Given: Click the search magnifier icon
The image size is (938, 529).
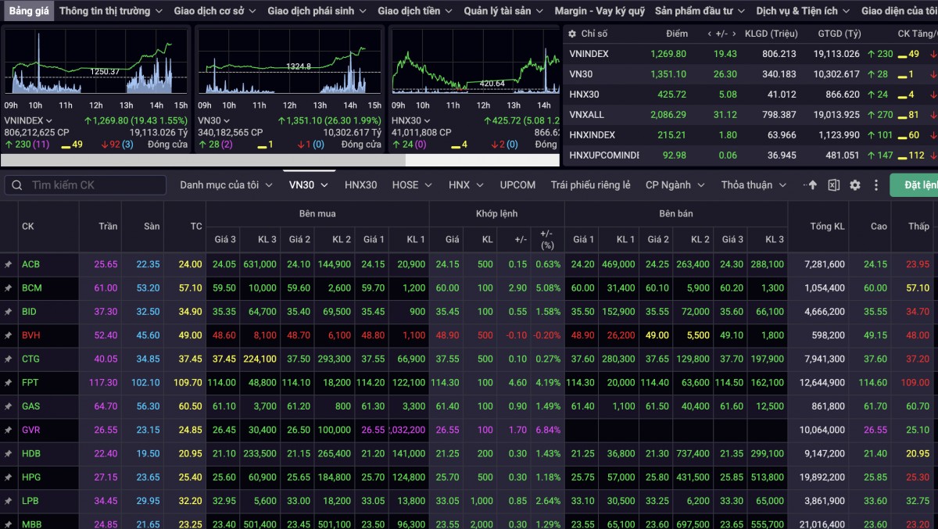Looking at the screenshot, I should [17, 185].
